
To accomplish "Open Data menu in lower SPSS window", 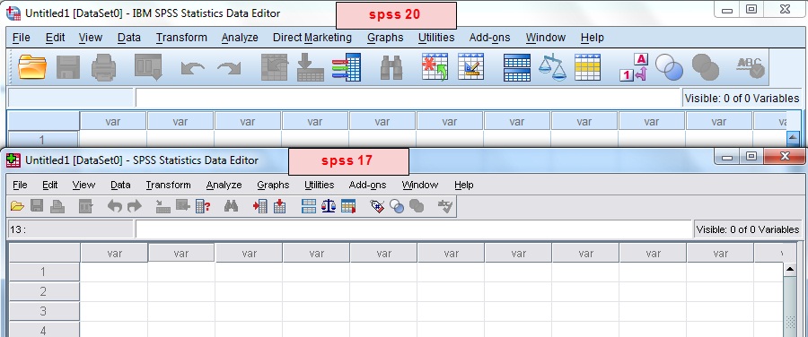I will point(120,185).
